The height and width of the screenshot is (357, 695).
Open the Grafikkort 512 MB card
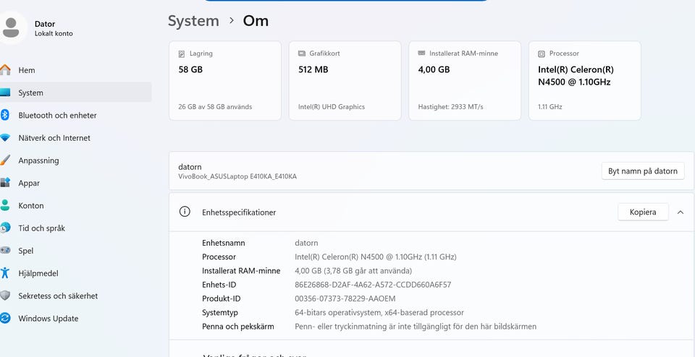click(345, 80)
